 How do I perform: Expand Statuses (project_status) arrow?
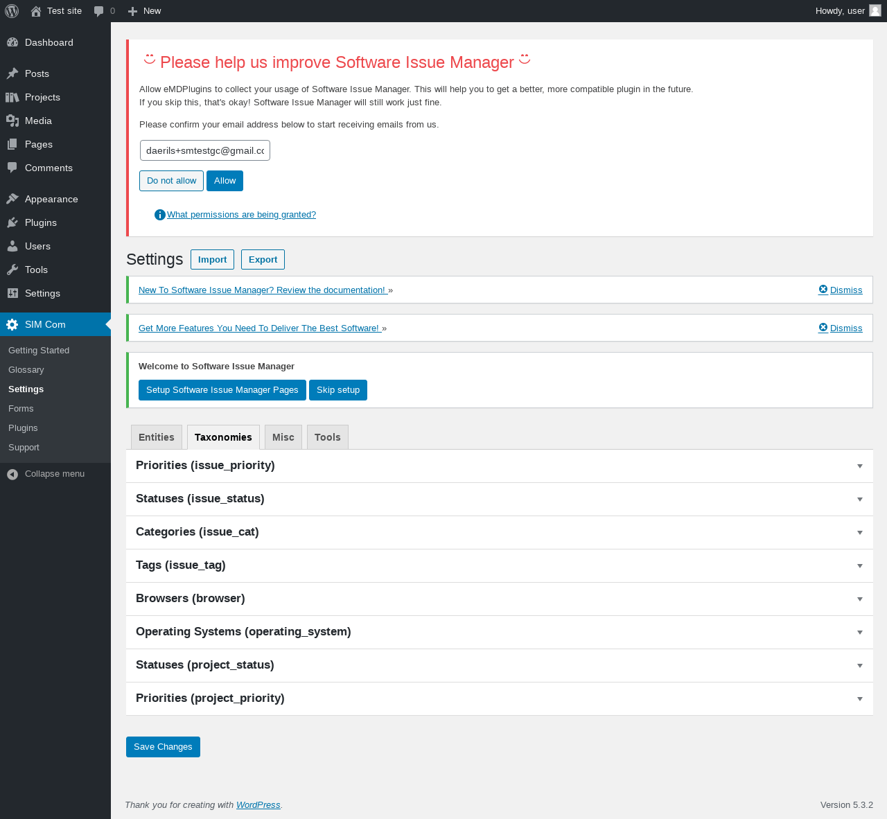coord(860,666)
